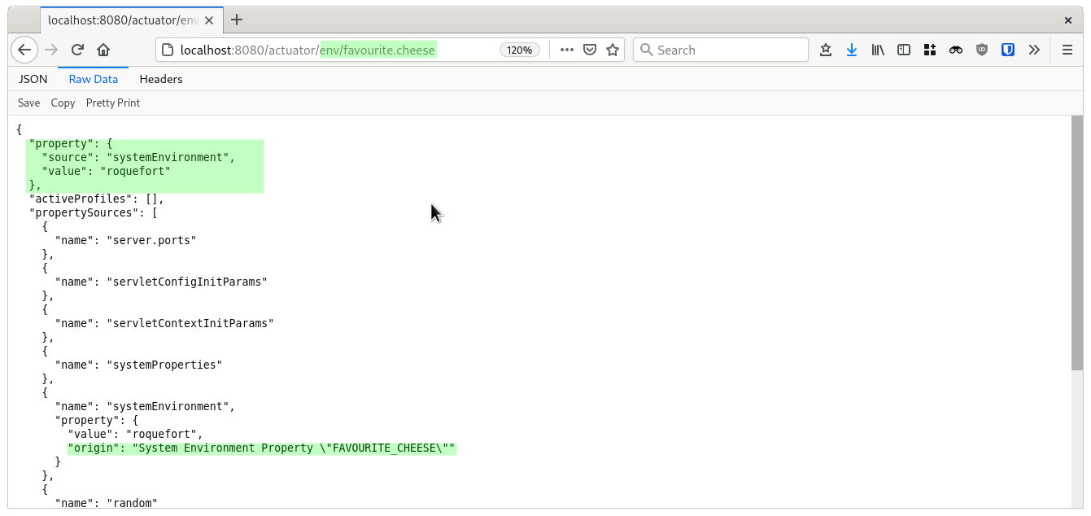Image resolution: width=1091 pixels, height=516 pixels.
Task: Open the Firefox Library view
Action: tap(878, 50)
